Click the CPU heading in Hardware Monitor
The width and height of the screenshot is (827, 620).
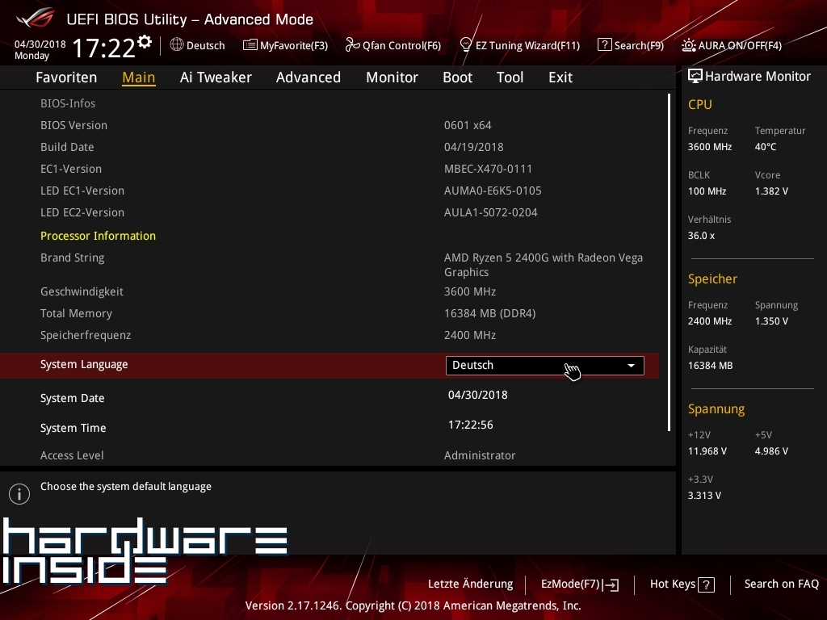point(700,105)
